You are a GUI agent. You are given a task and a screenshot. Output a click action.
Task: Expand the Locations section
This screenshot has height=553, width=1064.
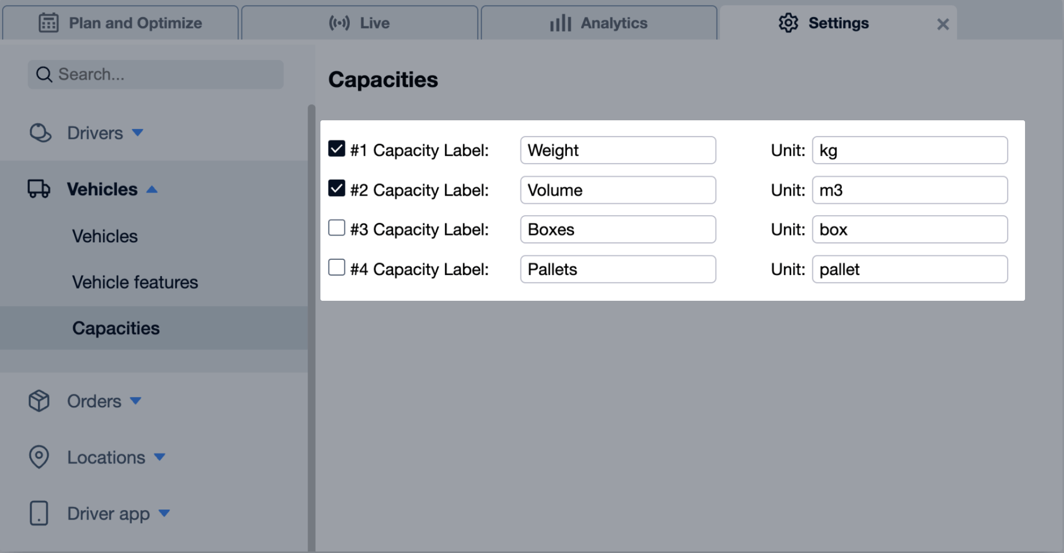coord(160,457)
